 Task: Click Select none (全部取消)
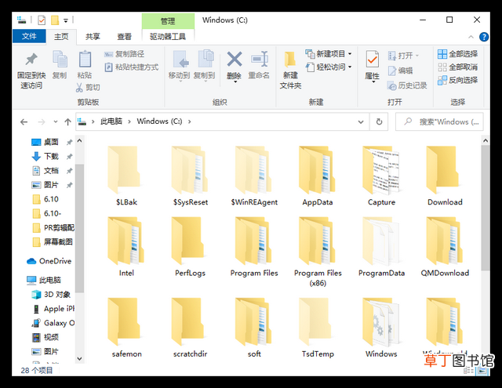[457, 67]
